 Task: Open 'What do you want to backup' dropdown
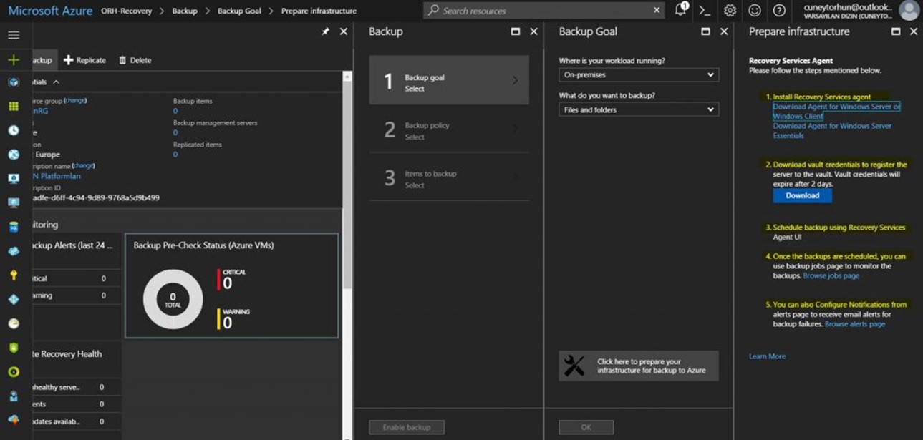point(639,109)
